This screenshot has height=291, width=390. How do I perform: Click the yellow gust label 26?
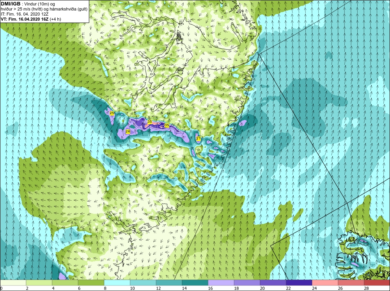click(x=128, y=131)
